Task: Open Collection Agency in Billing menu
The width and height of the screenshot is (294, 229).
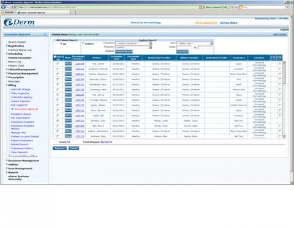Action: [x=21, y=97]
